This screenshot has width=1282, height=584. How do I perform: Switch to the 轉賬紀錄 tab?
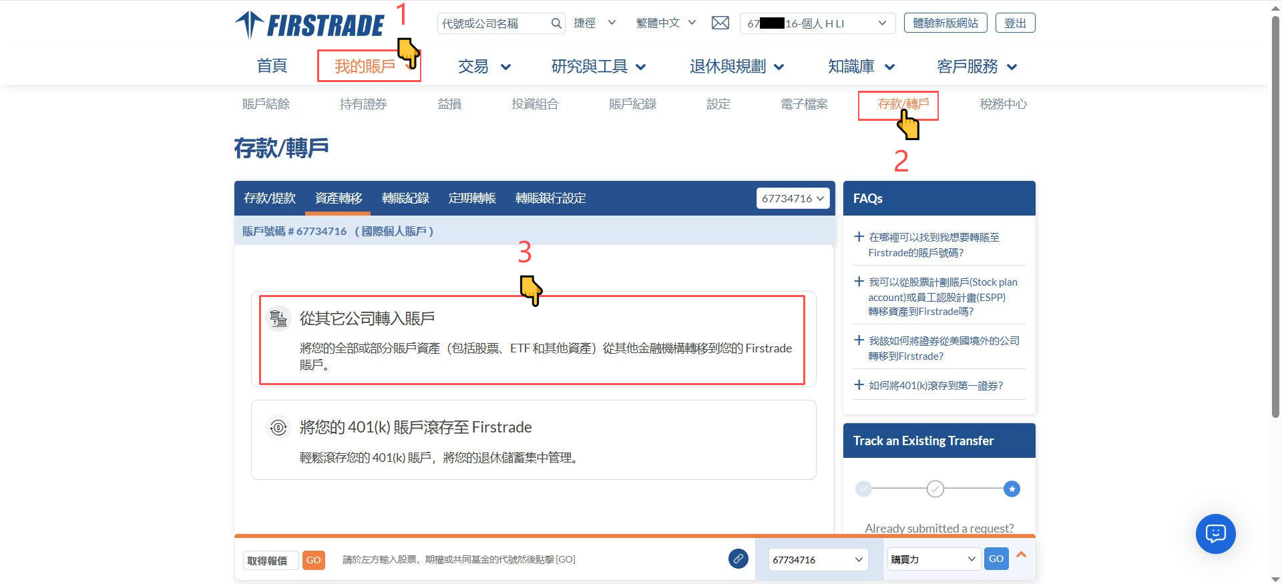tap(405, 198)
